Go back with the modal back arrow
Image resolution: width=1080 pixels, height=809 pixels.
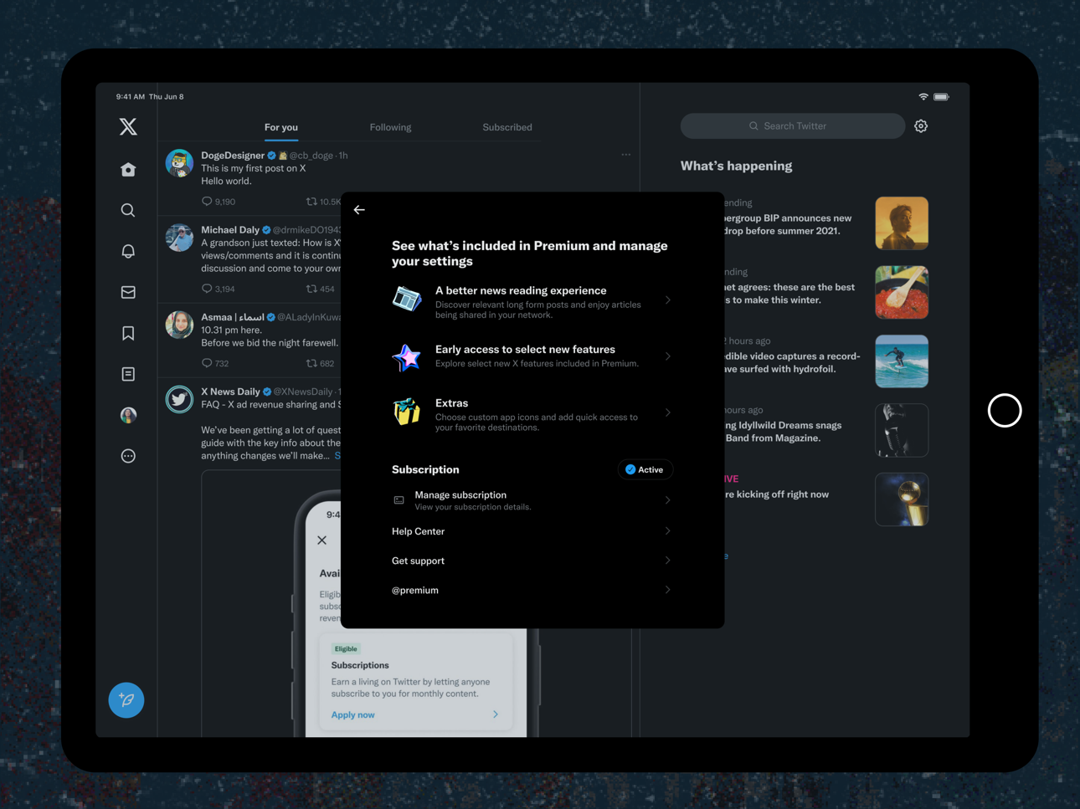pos(359,210)
